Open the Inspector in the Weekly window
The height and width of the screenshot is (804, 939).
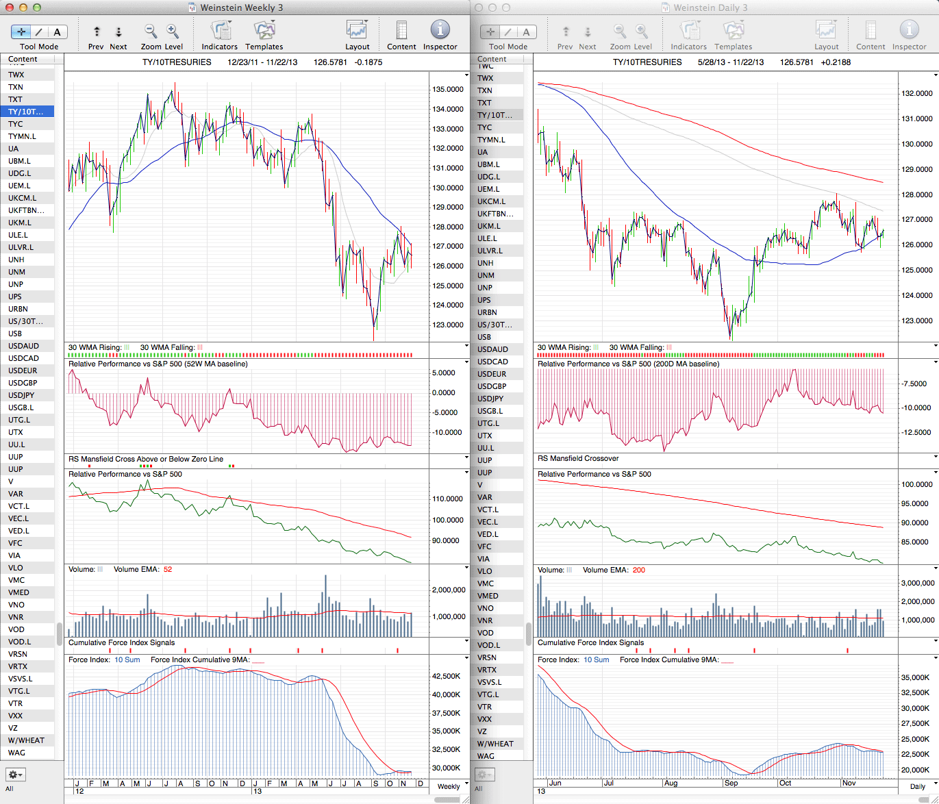click(440, 31)
